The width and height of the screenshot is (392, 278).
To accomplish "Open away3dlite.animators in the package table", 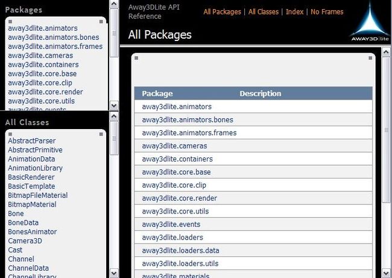I will coord(177,107).
